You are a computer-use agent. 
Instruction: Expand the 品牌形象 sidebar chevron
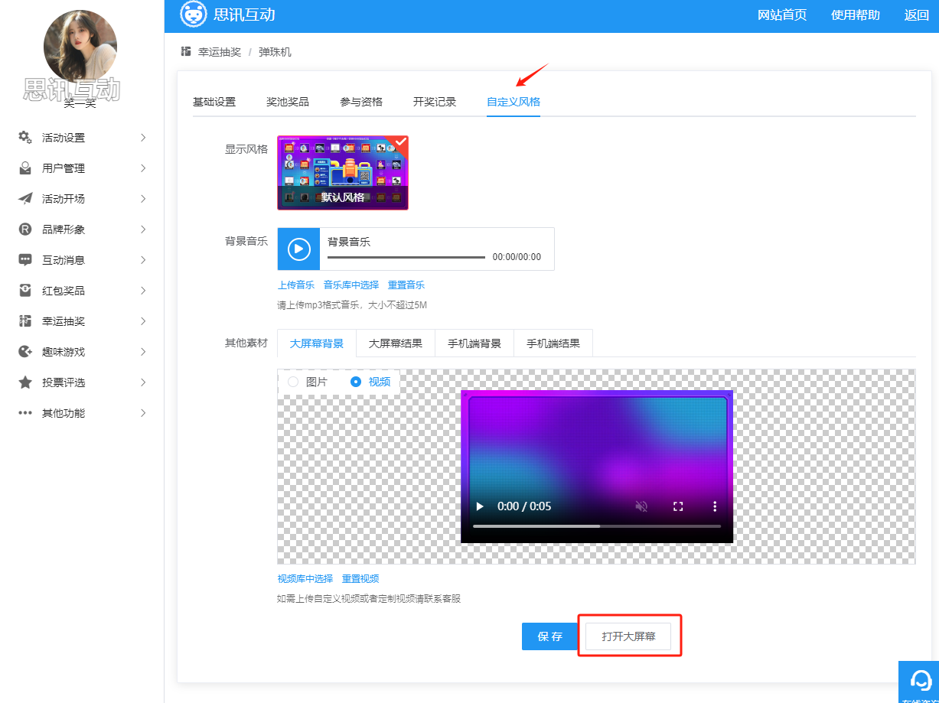point(143,229)
